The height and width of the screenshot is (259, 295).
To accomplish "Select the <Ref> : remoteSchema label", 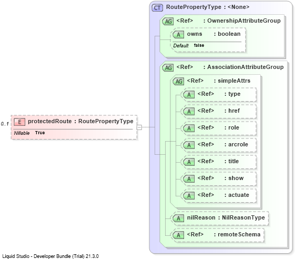I will point(223,234).
